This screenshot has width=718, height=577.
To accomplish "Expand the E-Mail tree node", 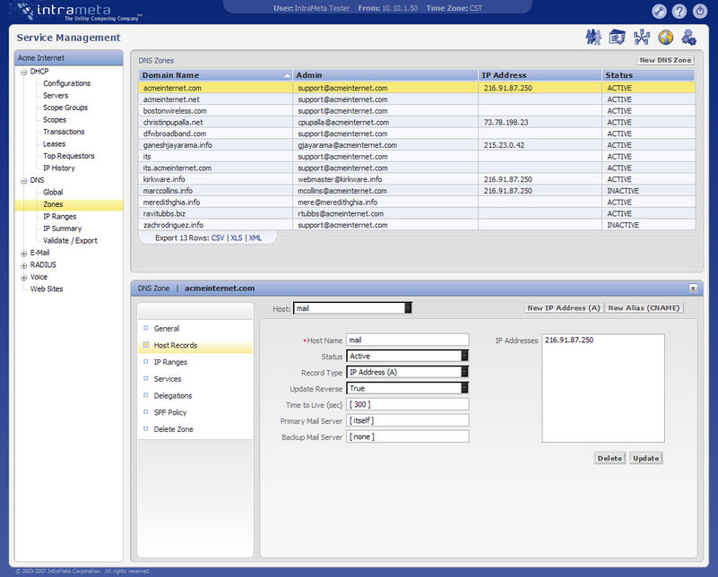I will coord(24,253).
